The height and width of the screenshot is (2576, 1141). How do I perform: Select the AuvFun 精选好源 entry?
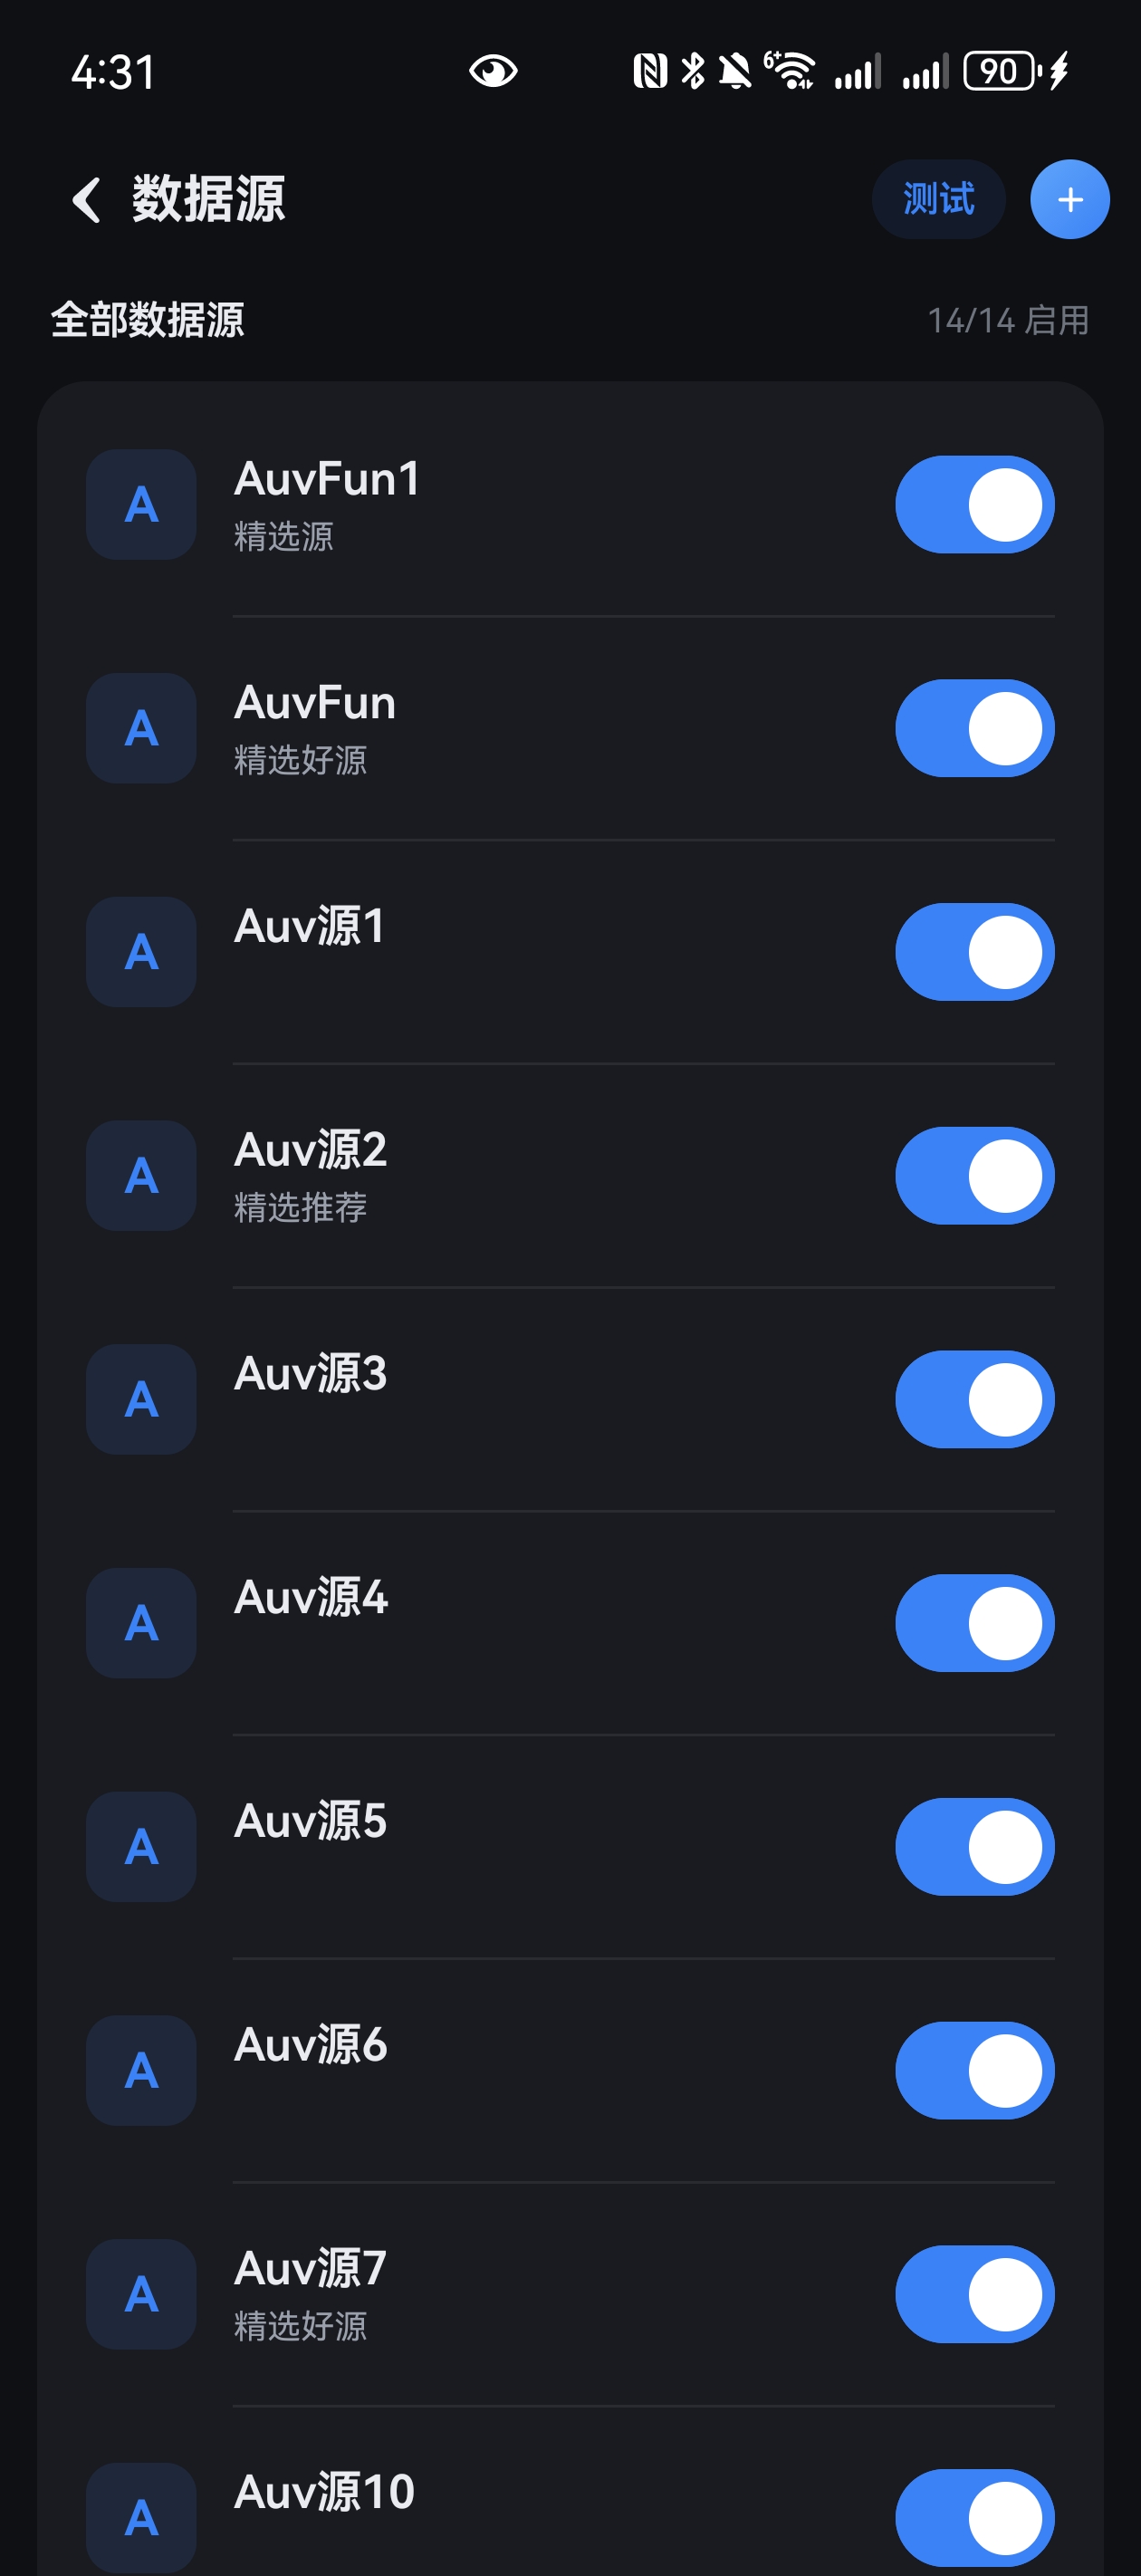point(570,728)
